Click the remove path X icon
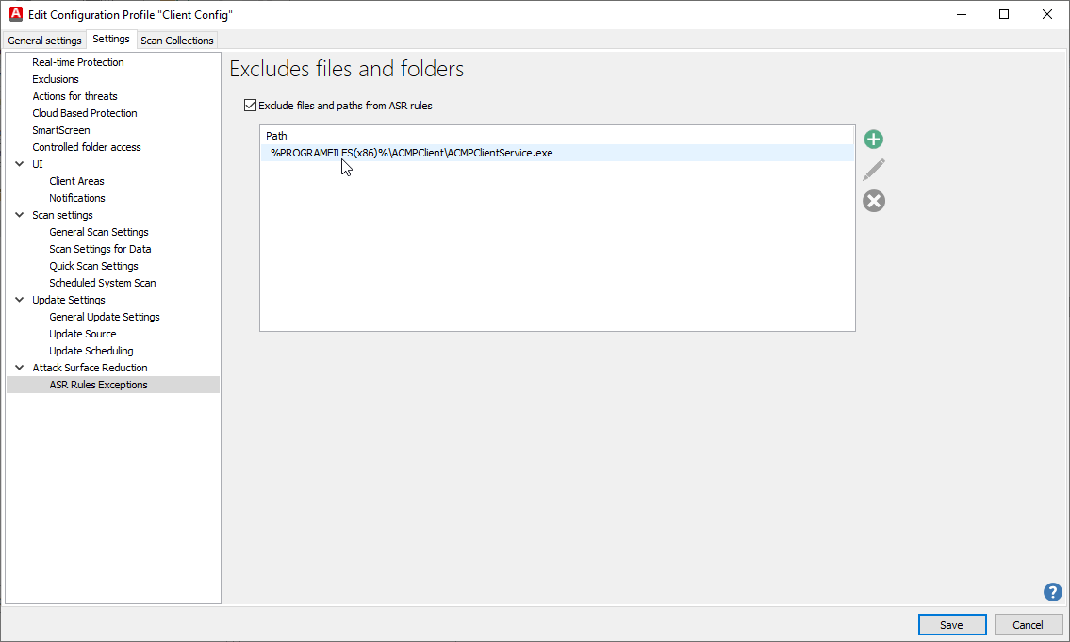 pos(874,201)
